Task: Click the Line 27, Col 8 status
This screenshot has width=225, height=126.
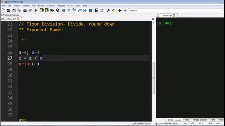Action: [188, 124]
